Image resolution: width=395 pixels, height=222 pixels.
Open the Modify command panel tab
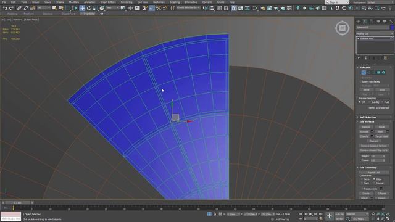coord(365,22)
